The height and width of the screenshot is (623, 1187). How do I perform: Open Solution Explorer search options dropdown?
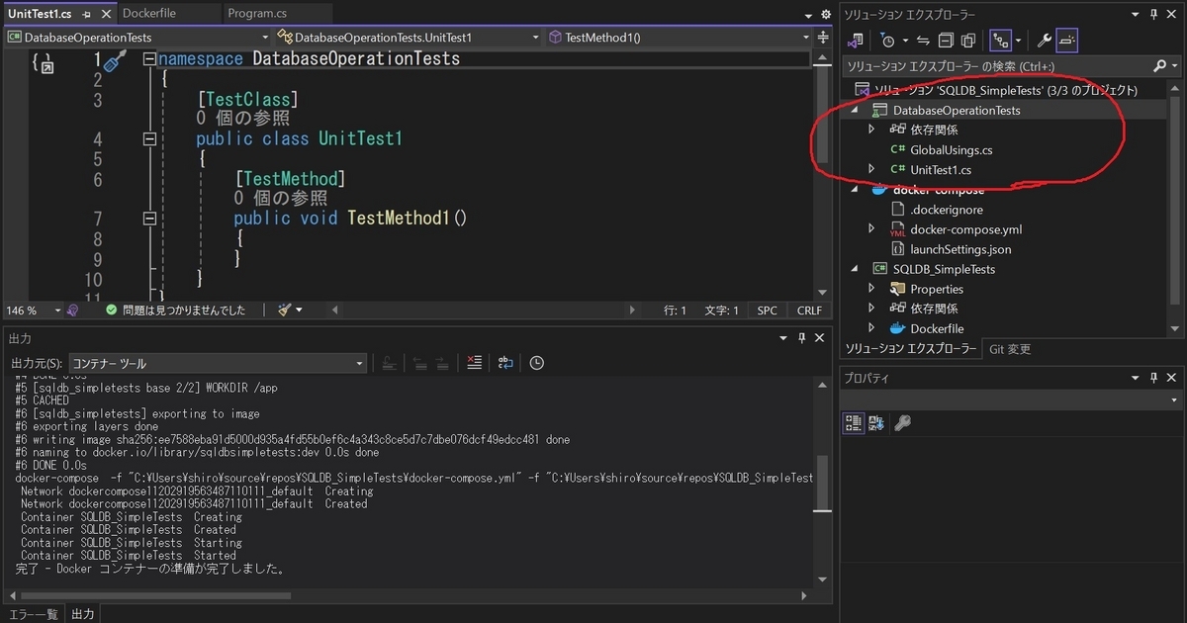(1173, 66)
